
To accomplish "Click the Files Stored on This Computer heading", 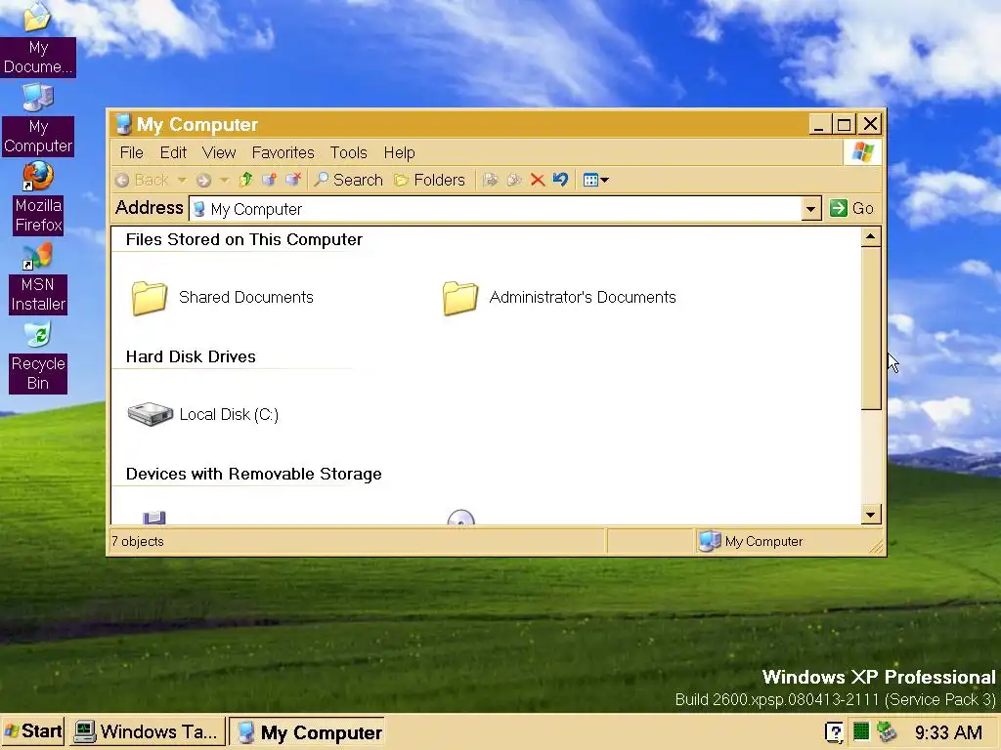I will tap(243, 240).
